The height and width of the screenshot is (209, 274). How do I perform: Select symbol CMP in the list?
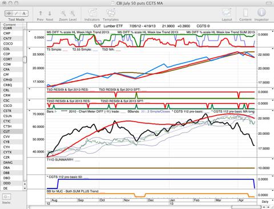(11, 33)
